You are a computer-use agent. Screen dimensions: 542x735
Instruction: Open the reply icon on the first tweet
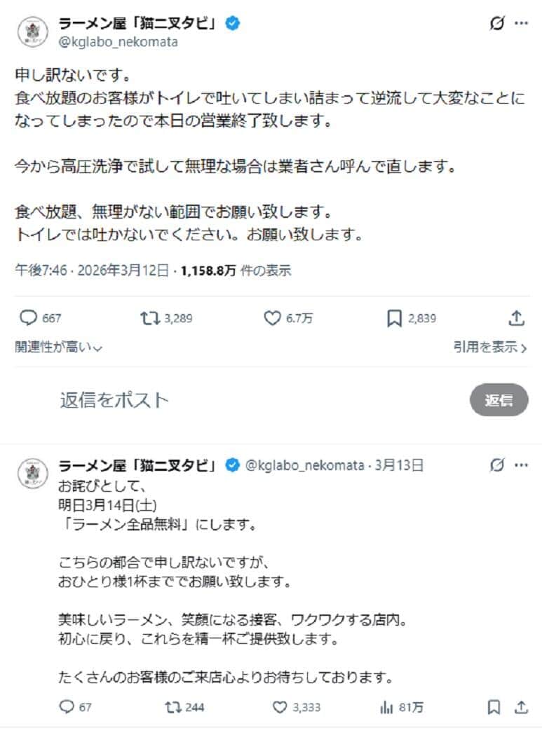[27, 317]
